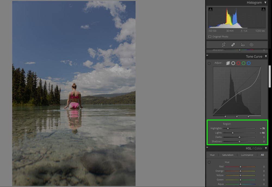
Task: Switch to the Hue tab
Action: point(212,155)
